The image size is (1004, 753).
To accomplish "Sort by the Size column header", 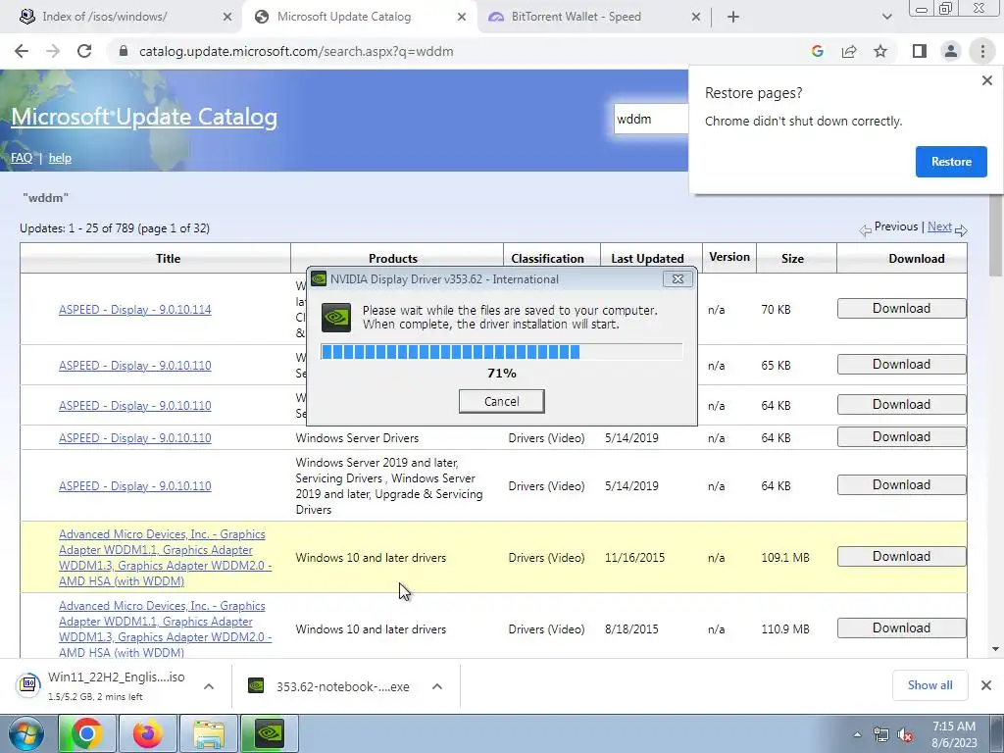I will tap(792, 259).
